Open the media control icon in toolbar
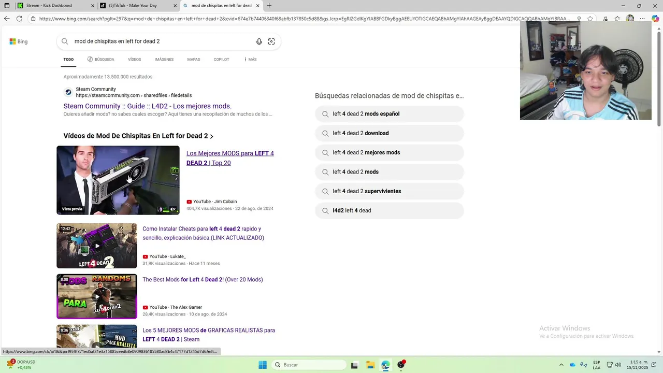Viewport: 663px width, 373px height. pos(606,19)
